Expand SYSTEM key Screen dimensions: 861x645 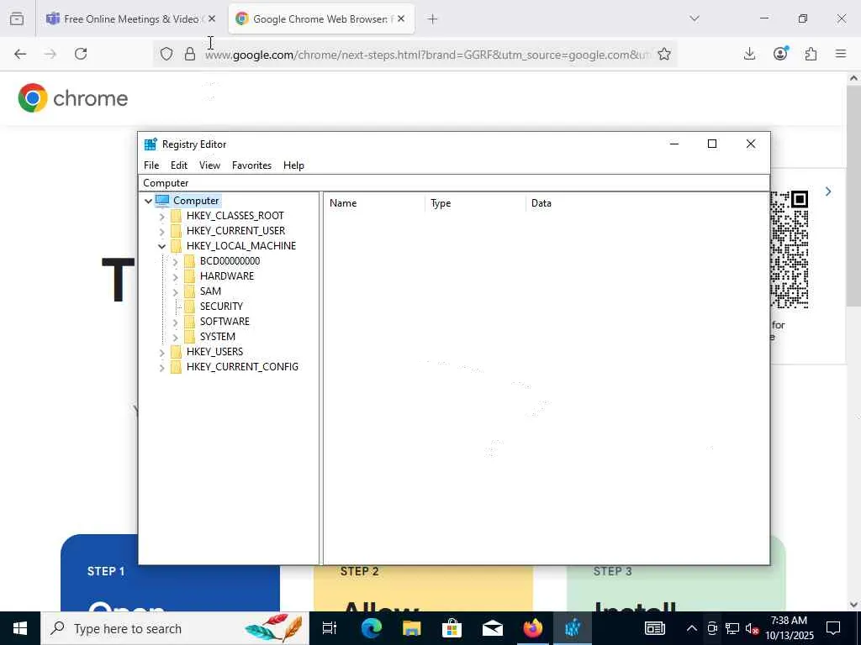click(x=175, y=338)
